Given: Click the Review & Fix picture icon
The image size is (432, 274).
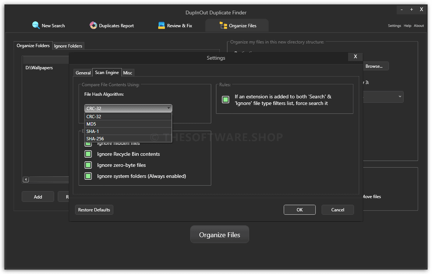Looking at the screenshot, I should 162,25.
